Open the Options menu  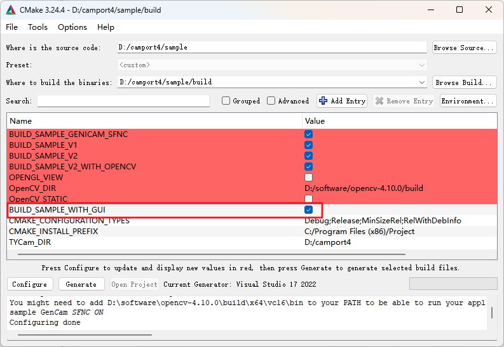click(72, 27)
